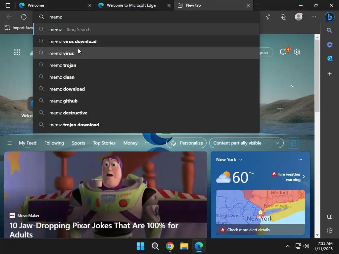Pick the exact suggestion memz download
This screenshot has width=339, height=254.
pos(146,89)
